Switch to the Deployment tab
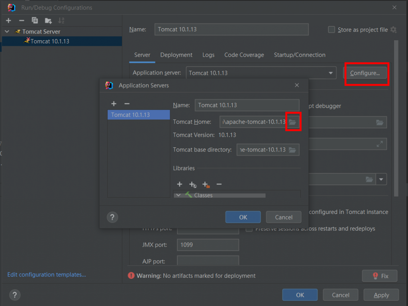408x306 pixels. point(176,55)
